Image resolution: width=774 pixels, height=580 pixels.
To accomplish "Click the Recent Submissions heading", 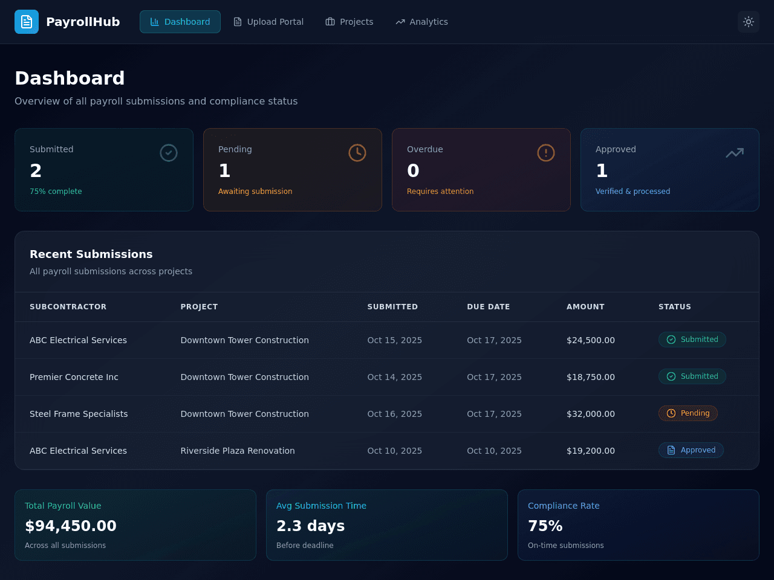I will [91, 254].
